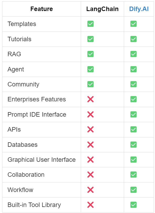Click the LangChain green check for Templates
The width and height of the screenshot is (155, 213).
click(x=90, y=24)
